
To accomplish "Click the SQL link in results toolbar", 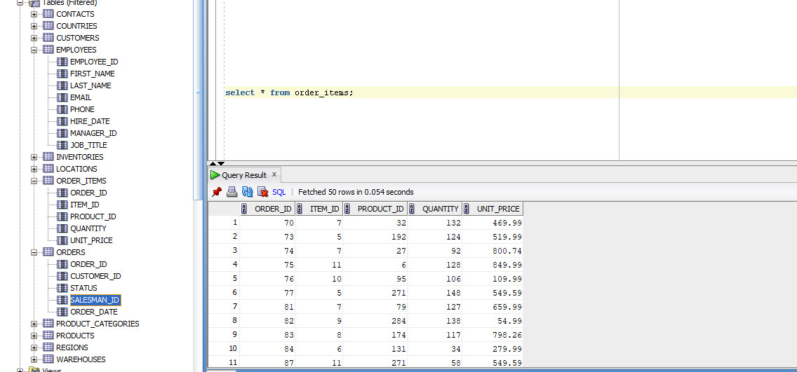I will [279, 192].
